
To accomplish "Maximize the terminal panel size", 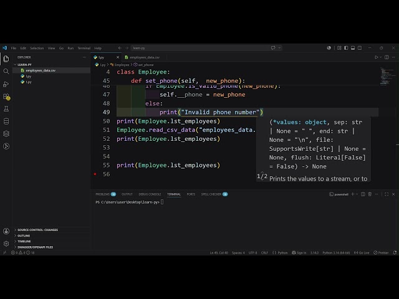I will point(387,194).
